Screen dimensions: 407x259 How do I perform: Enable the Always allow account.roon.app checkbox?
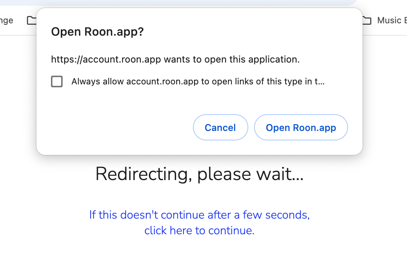[x=57, y=81]
